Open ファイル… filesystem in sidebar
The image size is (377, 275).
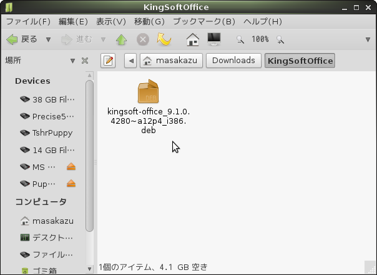[x=47, y=254]
